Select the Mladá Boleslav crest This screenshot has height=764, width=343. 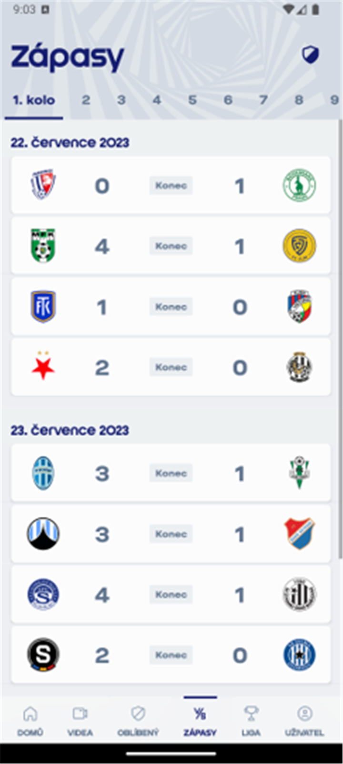click(x=43, y=473)
